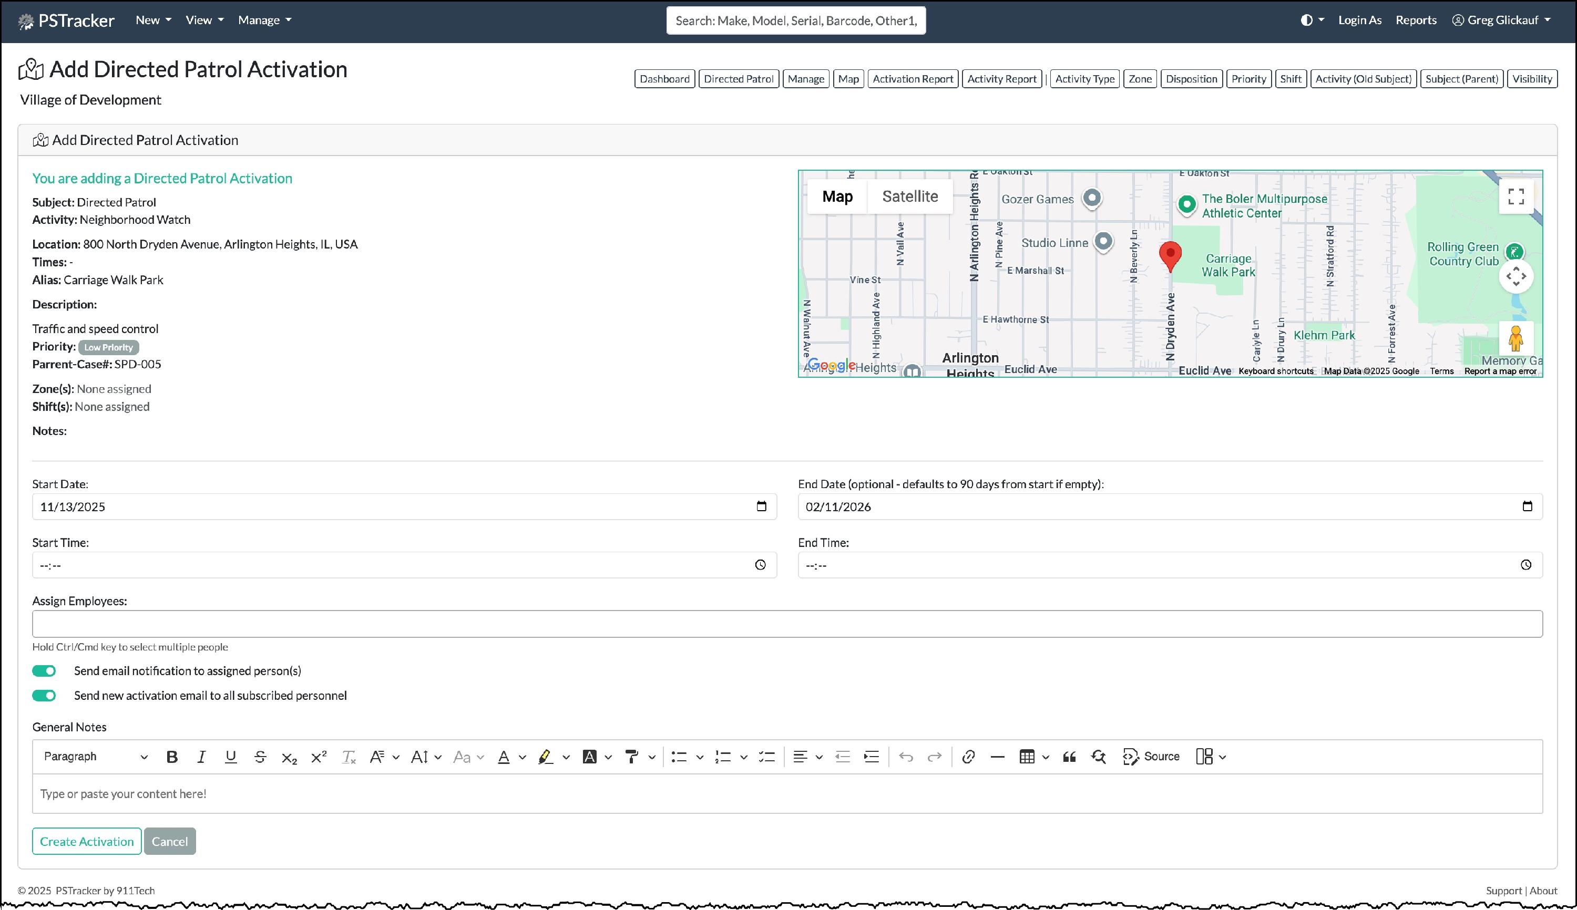Screen dimensions: 1577x910
Task: Click the Bold formatting icon
Action: click(172, 757)
